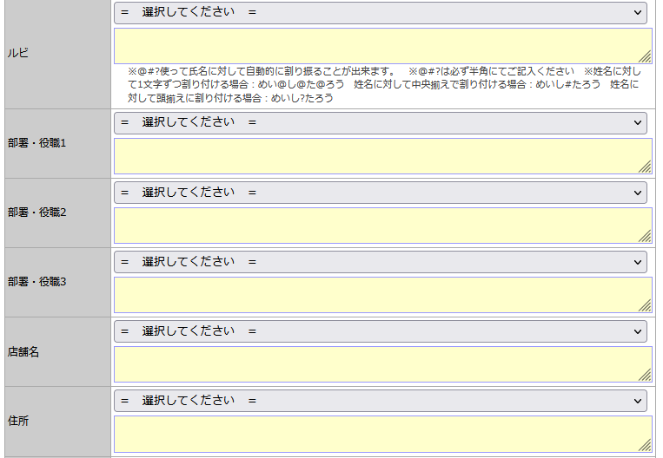This screenshot has width=663, height=458.
Task: Open the ルビ selection dropdown
Action: (x=380, y=13)
